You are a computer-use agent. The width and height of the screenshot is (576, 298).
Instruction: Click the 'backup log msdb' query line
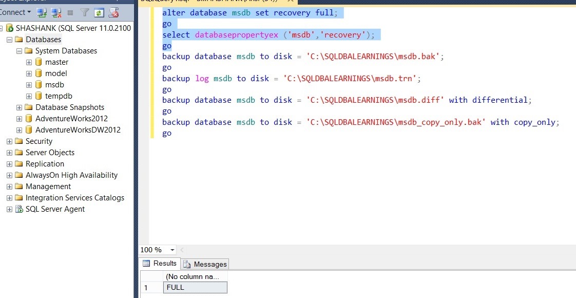pyautogui.click(x=292, y=78)
